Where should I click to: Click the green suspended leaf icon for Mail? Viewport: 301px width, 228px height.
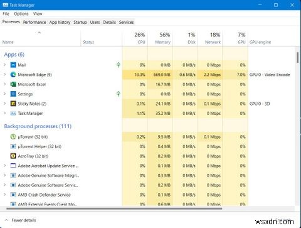coord(119,65)
